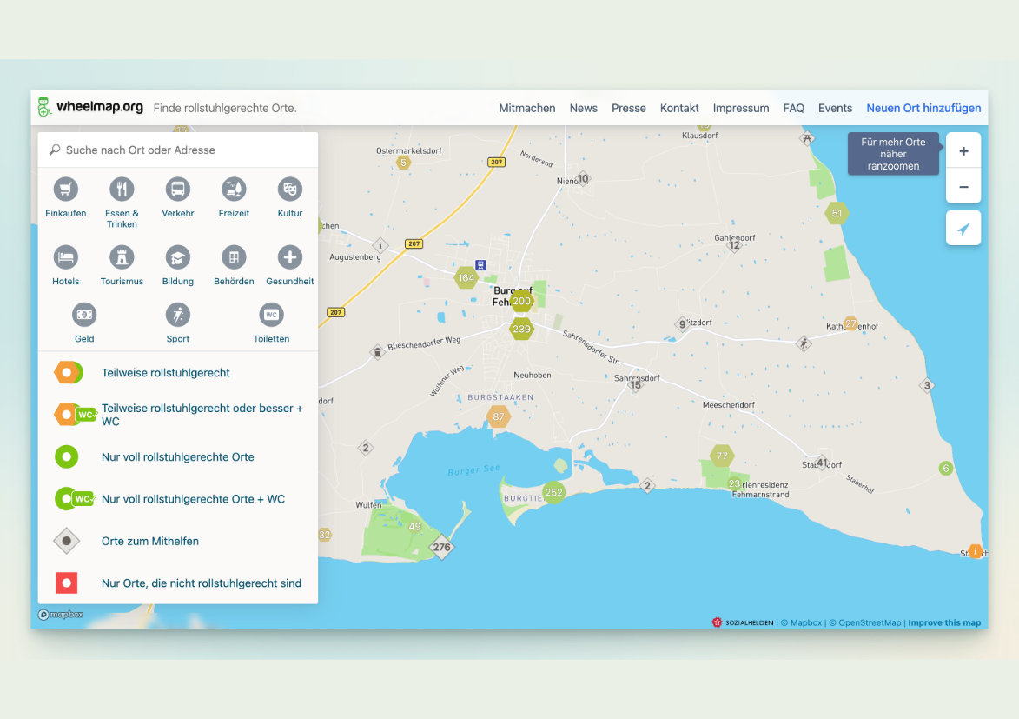Open the 276 cluster marker on map
The width and height of the screenshot is (1019, 719).
442,548
